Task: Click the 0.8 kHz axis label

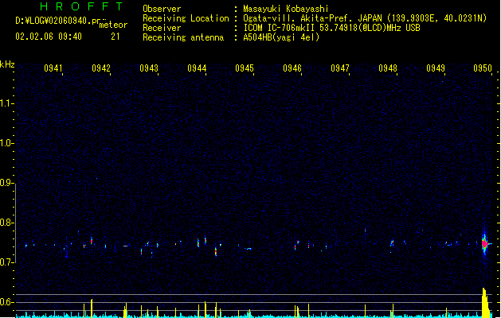Action: click(x=6, y=223)
